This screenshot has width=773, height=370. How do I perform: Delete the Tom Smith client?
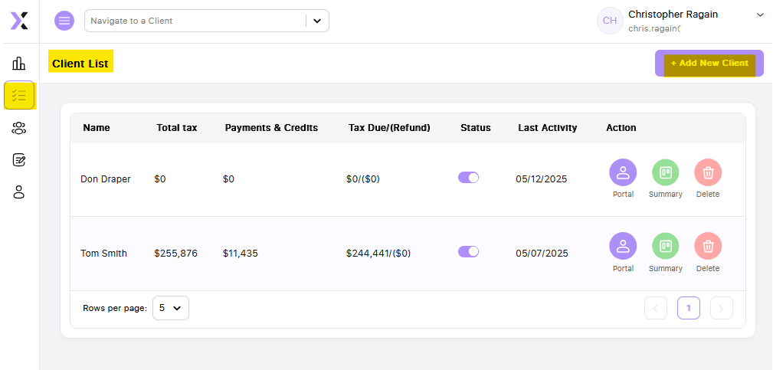(x=708, y=247)
